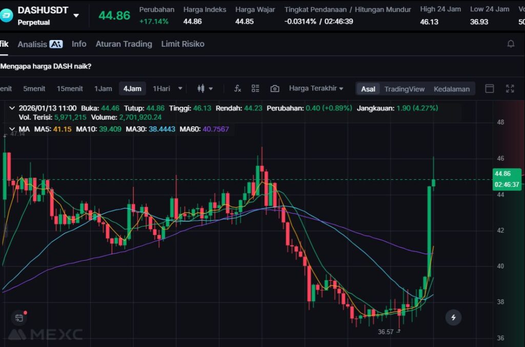Click the DASH coin logo
Image resolution: width=525 pixels, height=347 pixels.
tap(7, 15)
